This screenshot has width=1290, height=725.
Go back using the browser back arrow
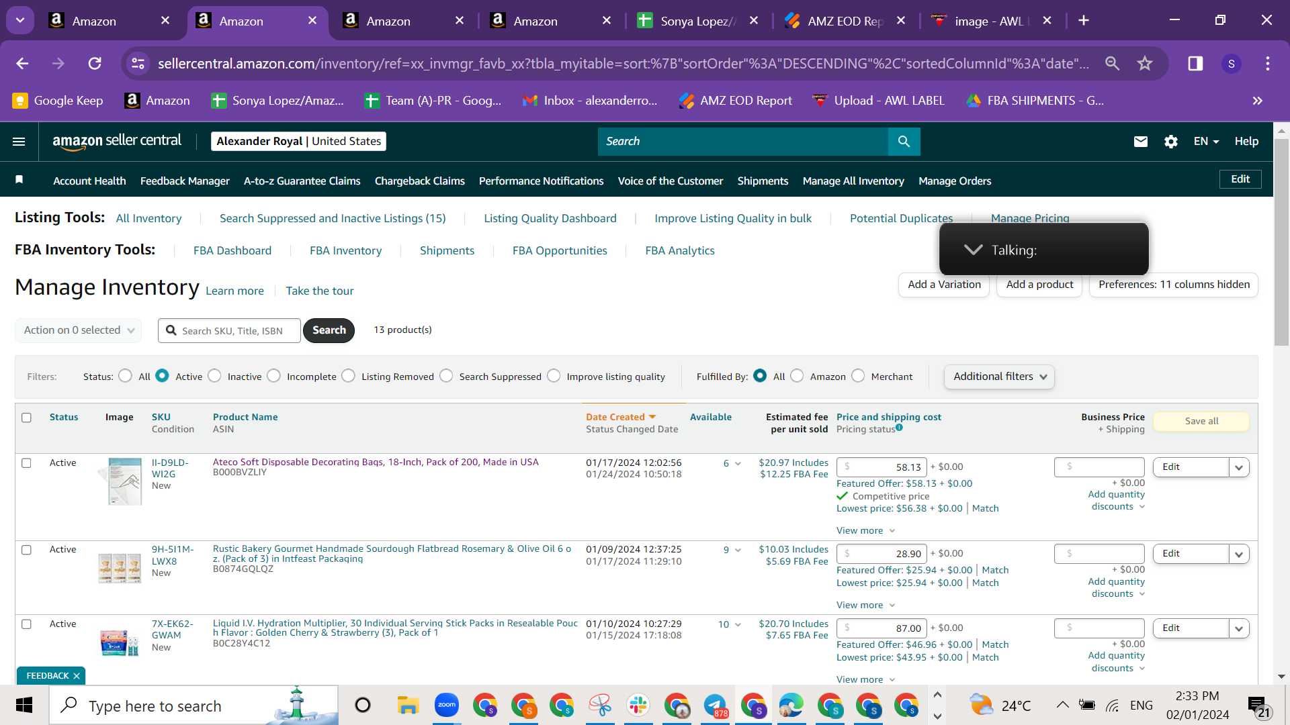coord(22,64)
